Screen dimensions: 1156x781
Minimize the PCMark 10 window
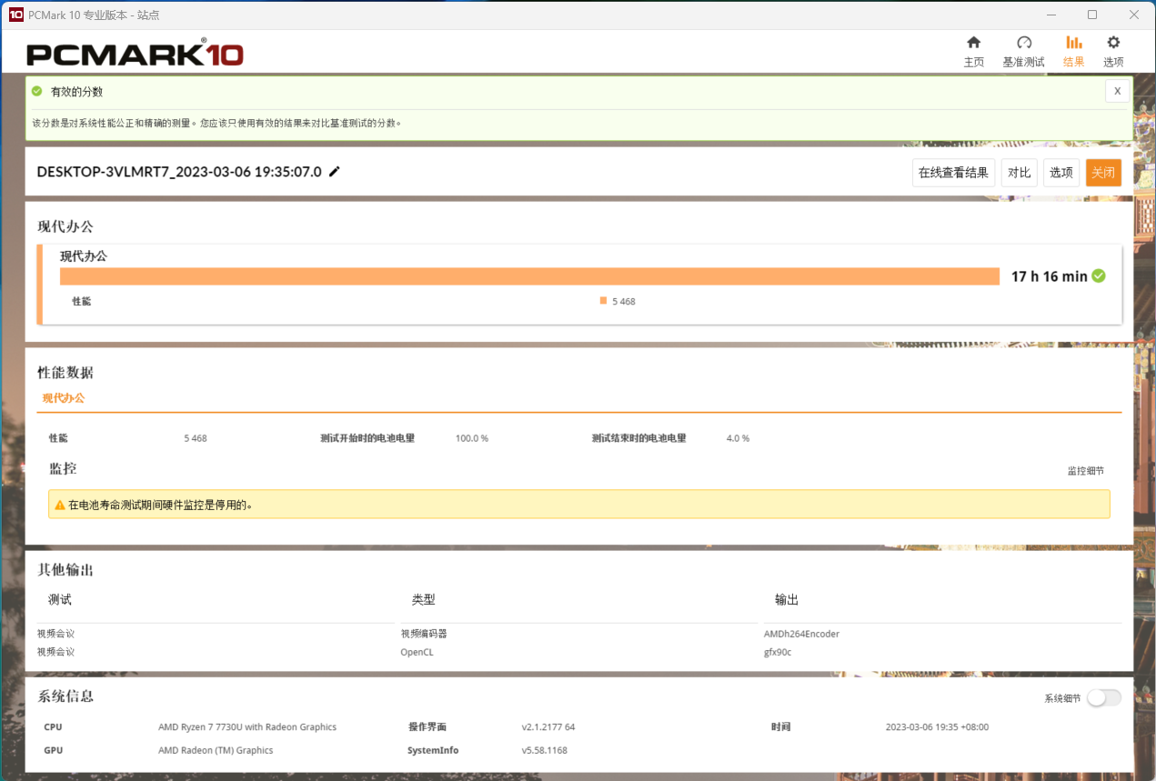[x=1050, y=15]
